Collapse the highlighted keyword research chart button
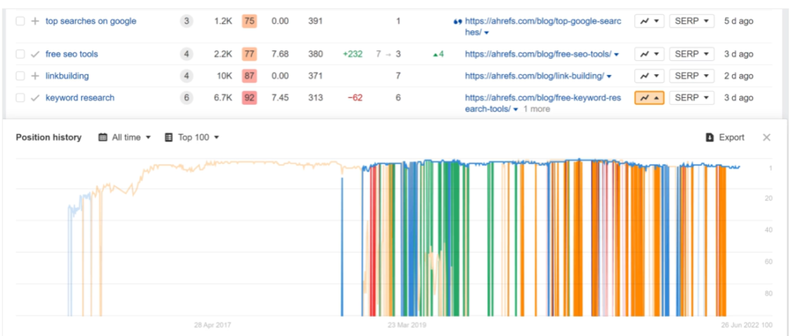The width and height of the screenshot is (791, 336). (648, 98)
